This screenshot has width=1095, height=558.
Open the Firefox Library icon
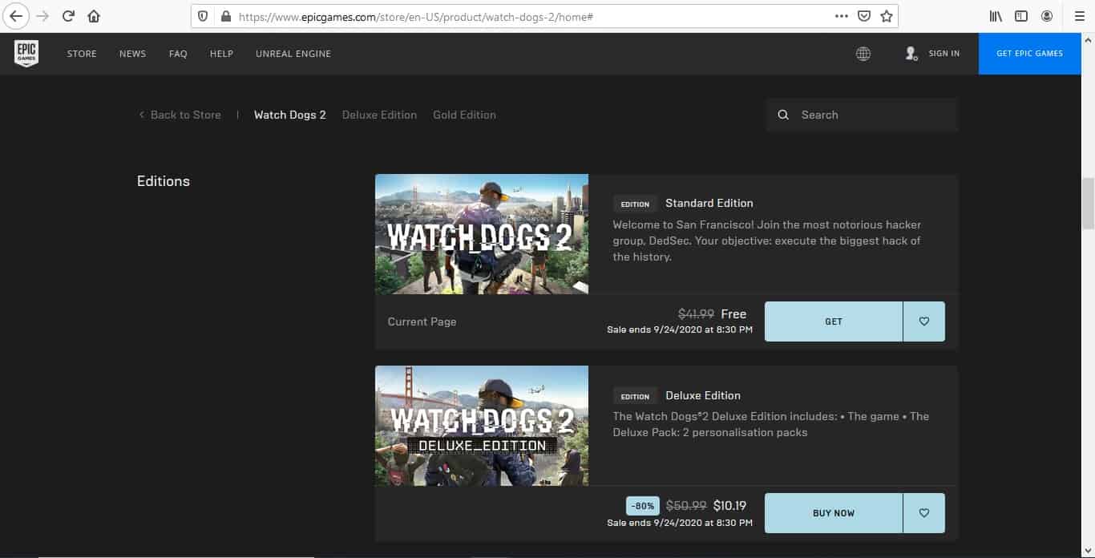[996, 16]
